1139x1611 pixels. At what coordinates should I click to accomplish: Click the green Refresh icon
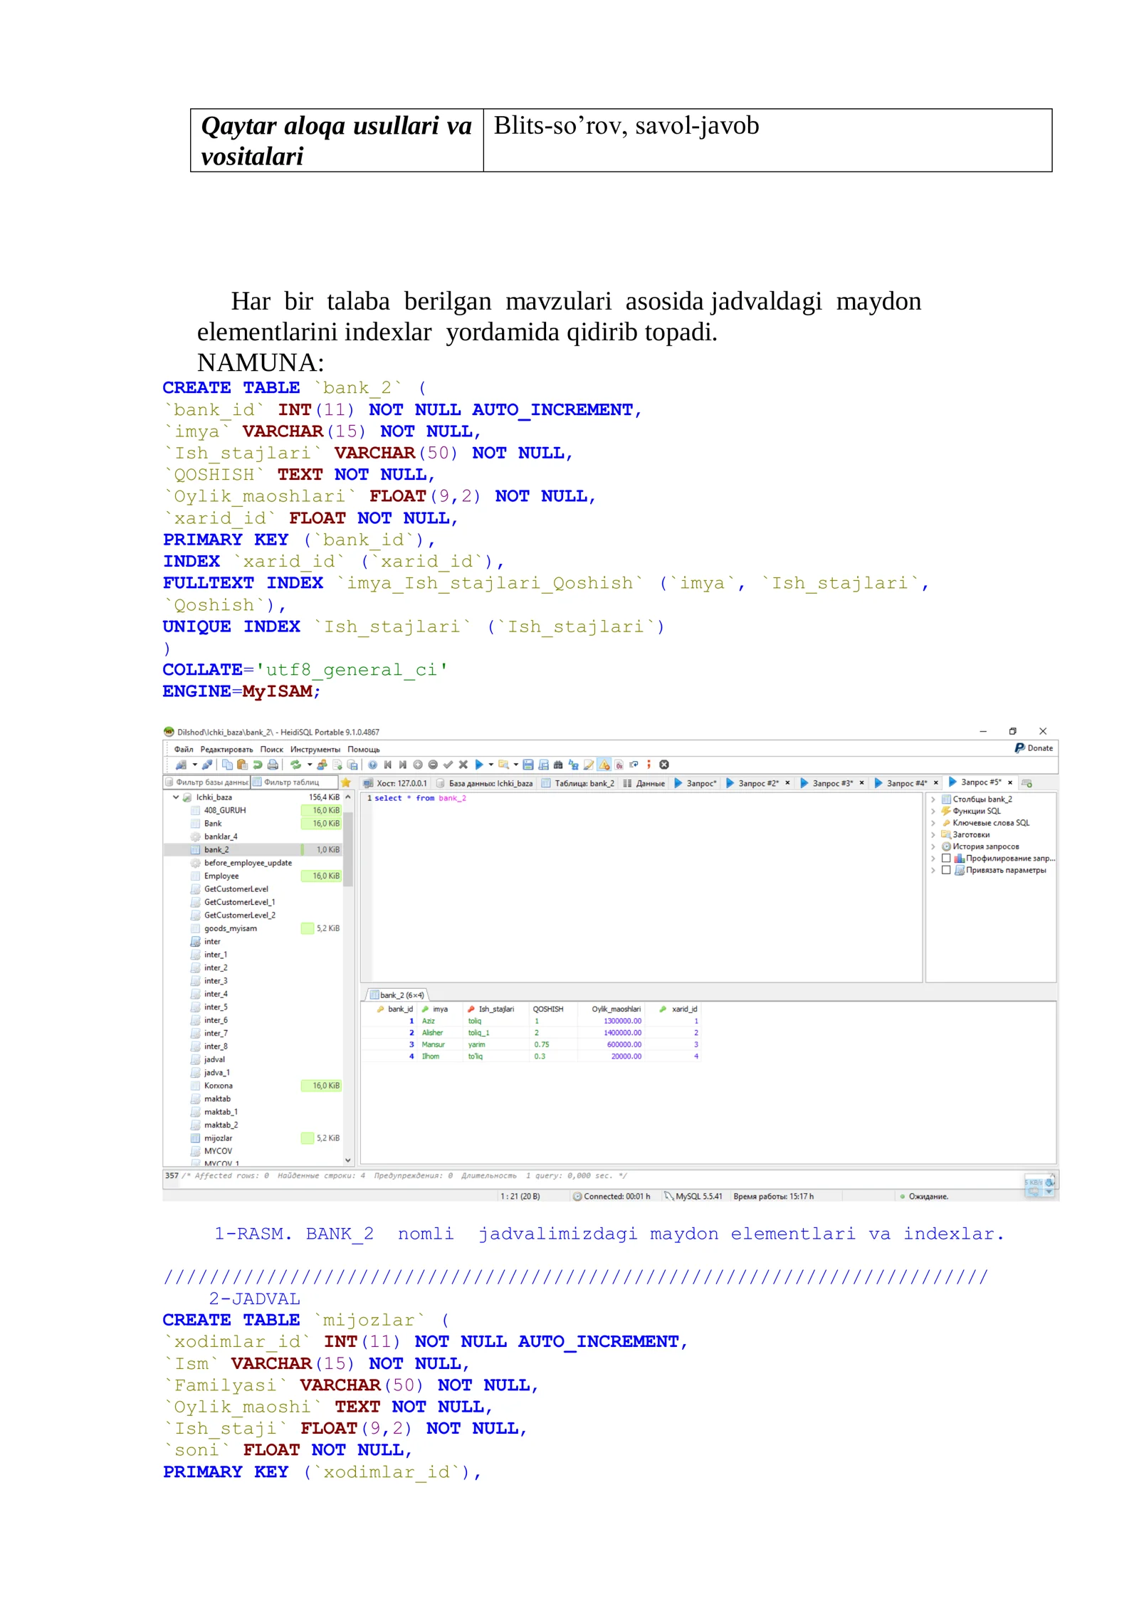295,765
